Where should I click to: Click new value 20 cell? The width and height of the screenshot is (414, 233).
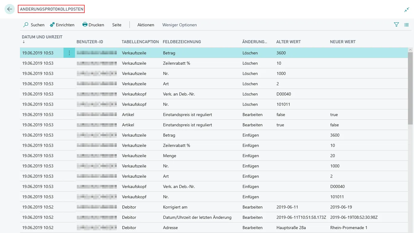[x=333, y=156]
